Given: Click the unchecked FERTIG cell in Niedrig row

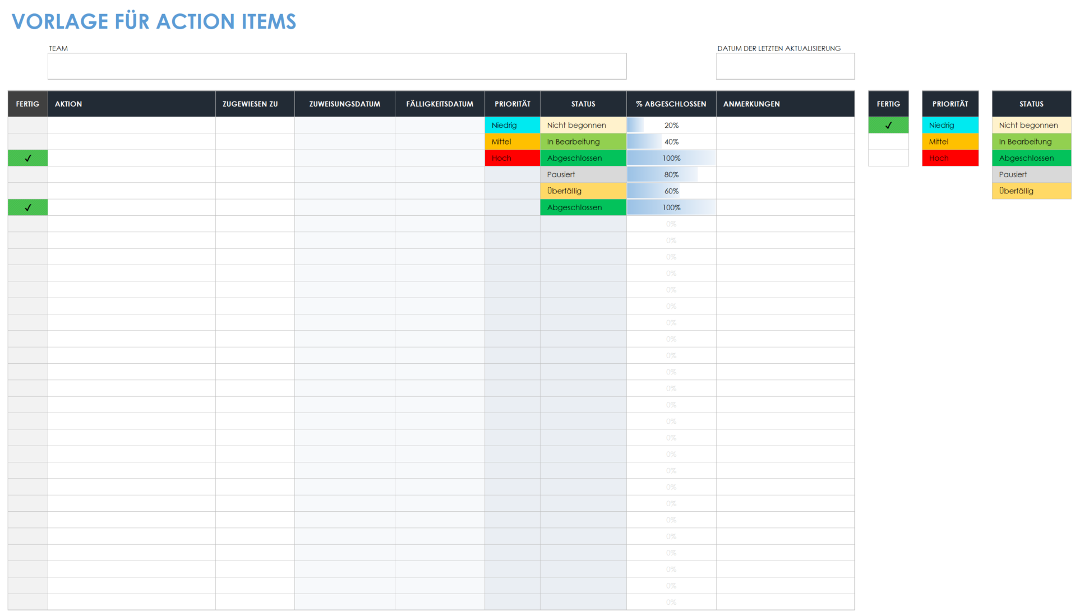Looking at the screenshot, I should 27,125.
